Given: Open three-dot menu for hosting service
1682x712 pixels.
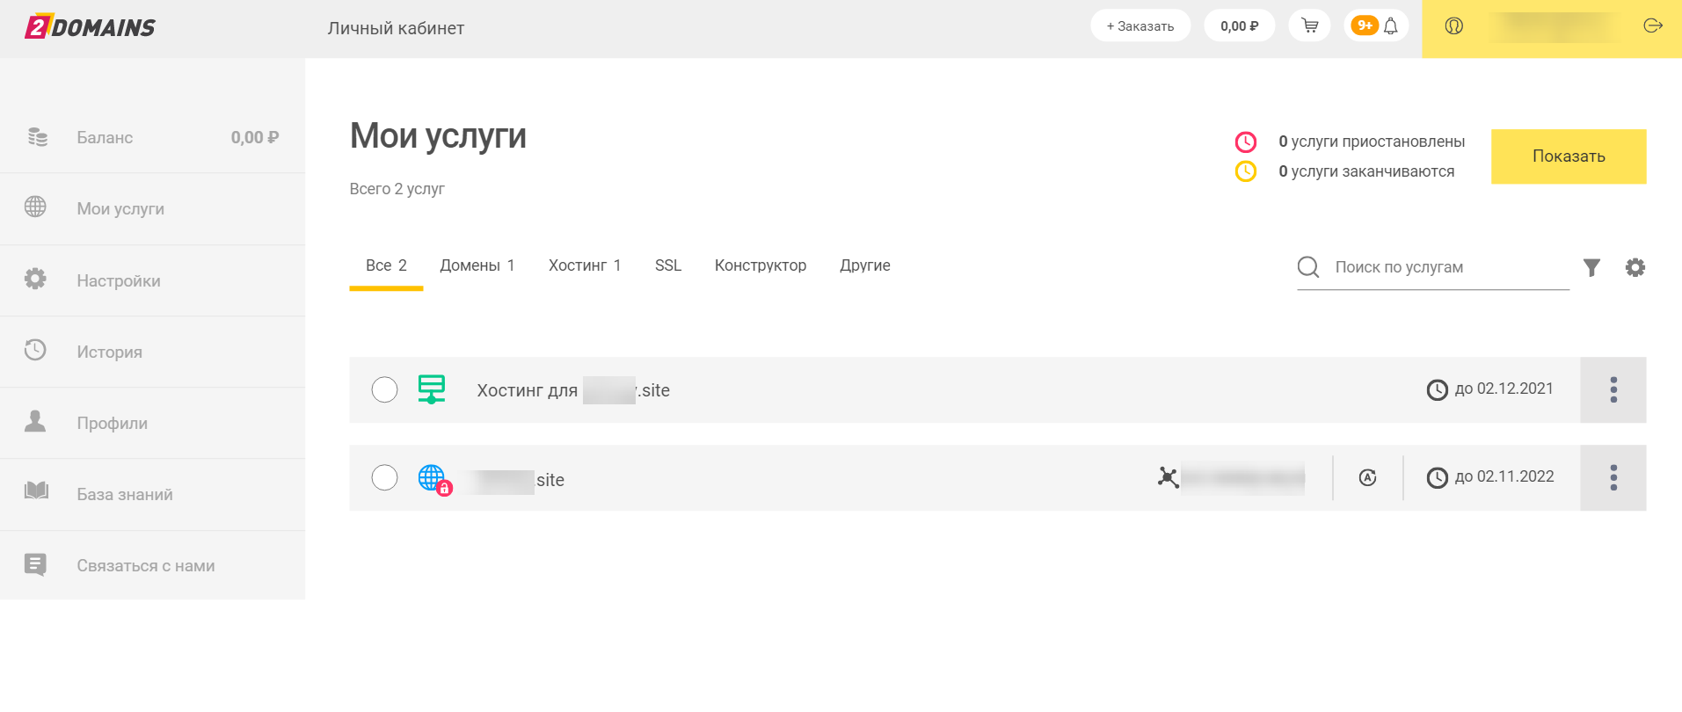Looking at the screenshot, I should [x=1613, y=389].
